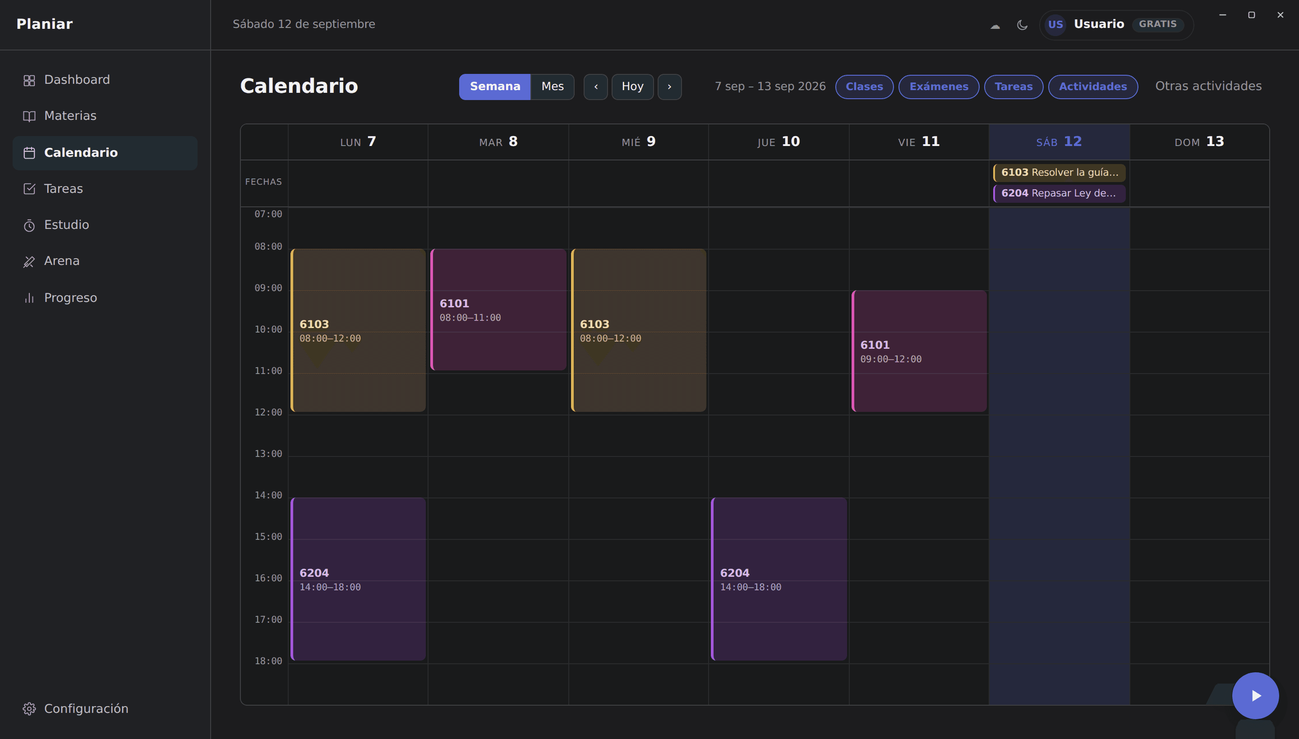This screenshot has width=1299, height=739.
Task: Select the SÁB 12 day header
Action: click(x=1059, y=142)
